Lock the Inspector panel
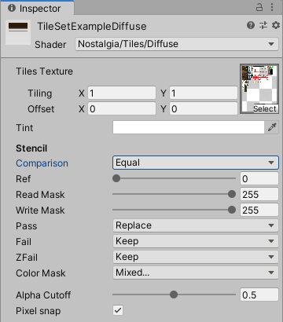The height and width of the screenshot is (322, 283). click(x=259, y=7)
